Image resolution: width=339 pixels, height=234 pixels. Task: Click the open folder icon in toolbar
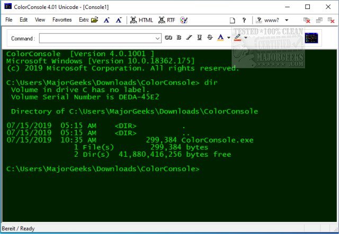click(95, 20)
